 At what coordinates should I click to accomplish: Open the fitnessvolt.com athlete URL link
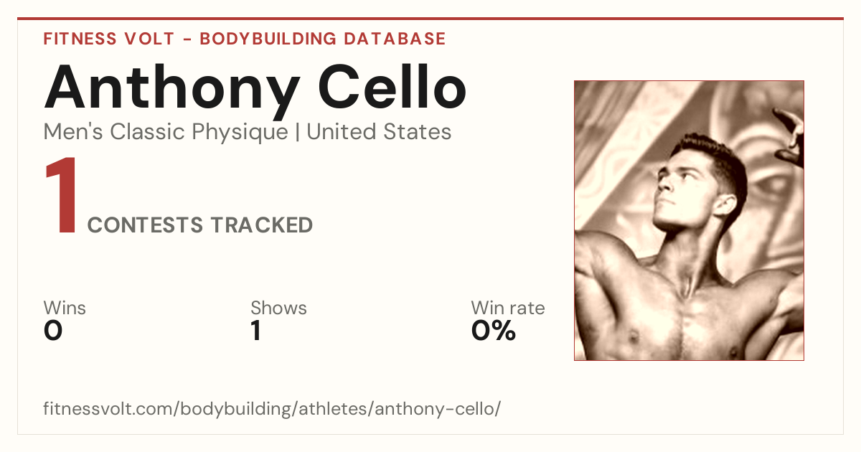[272, 409]
